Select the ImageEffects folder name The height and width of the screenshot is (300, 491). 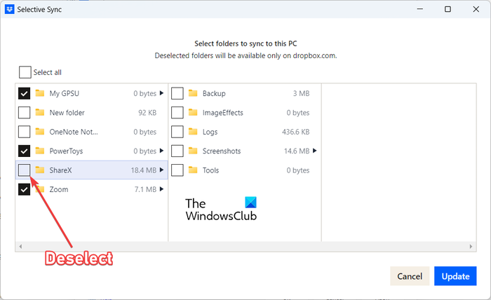(x=222, y=113)
